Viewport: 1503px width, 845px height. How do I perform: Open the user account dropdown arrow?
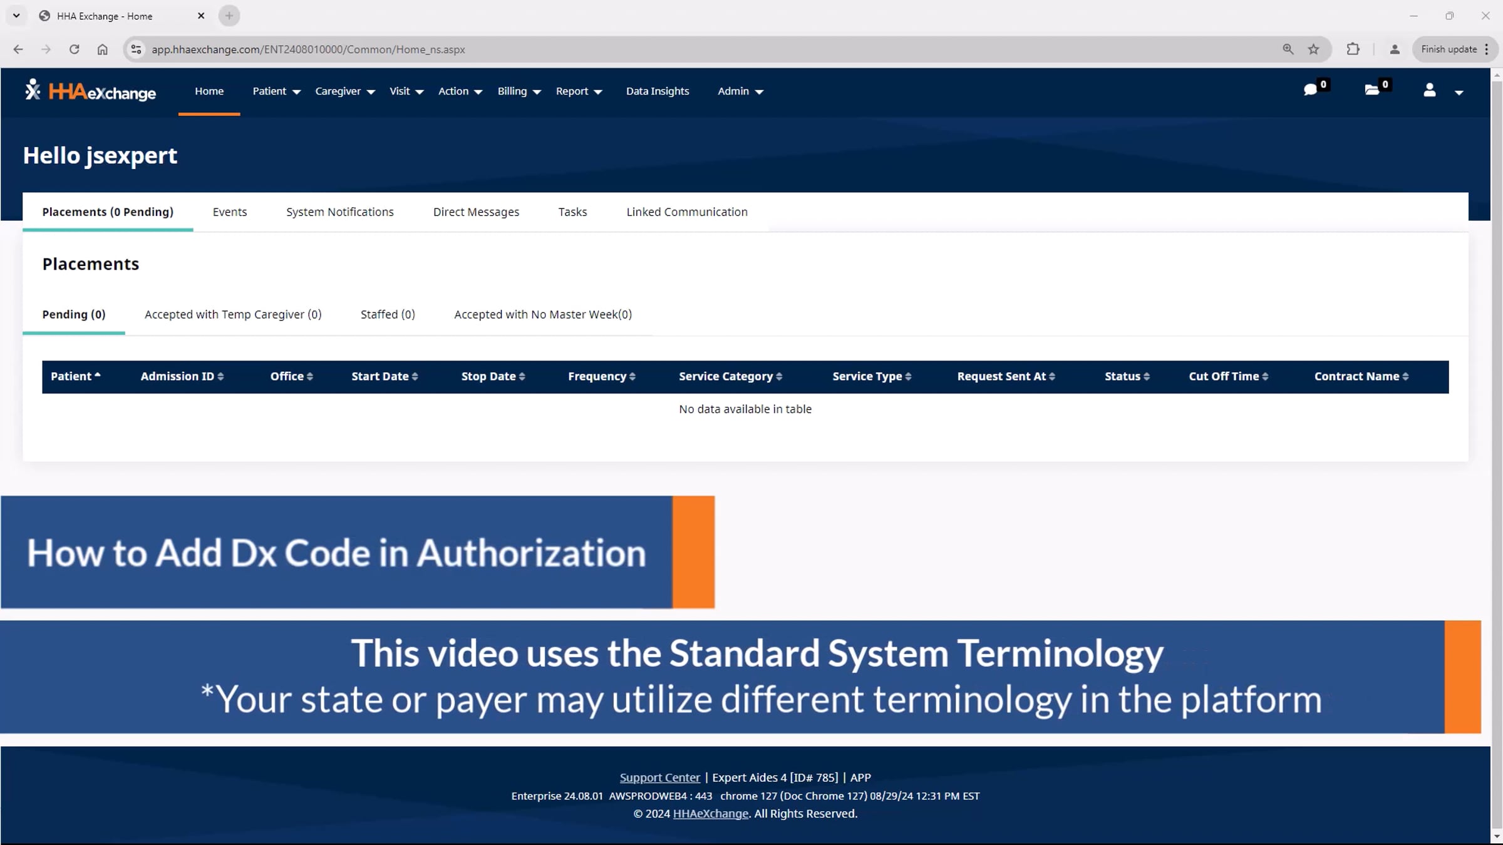pyautogui.click(x=1459, y=93)
